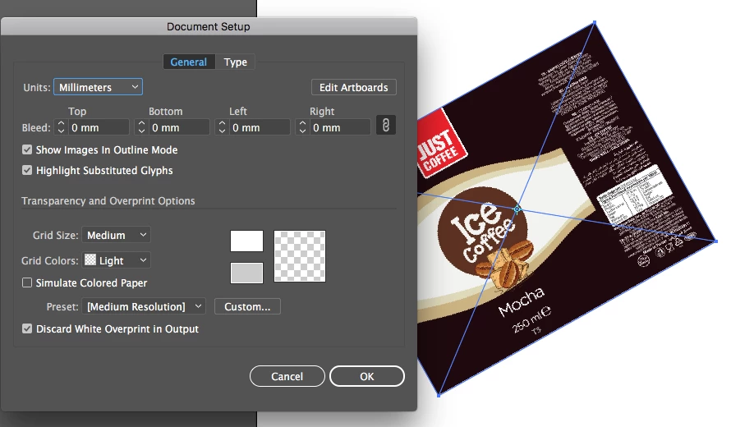Click the OK button
Viewport: 731px width, 427px height.
tap(367, 376)
